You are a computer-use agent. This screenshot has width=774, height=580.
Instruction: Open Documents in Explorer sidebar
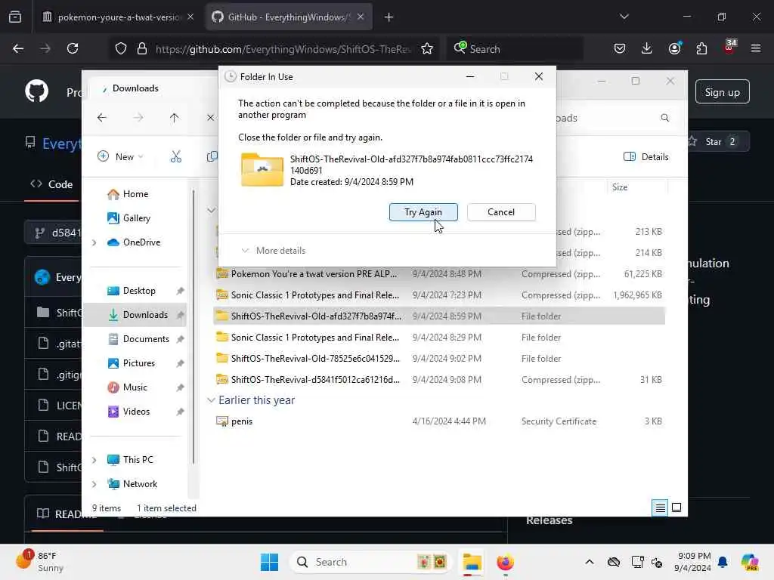point(139,339)
